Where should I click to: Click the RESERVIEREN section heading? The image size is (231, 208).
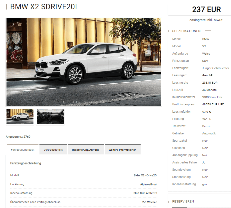point(183,201)
